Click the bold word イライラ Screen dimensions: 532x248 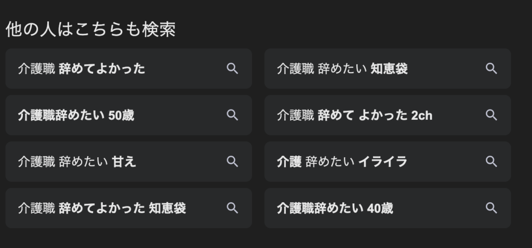(x=383, y=161)
